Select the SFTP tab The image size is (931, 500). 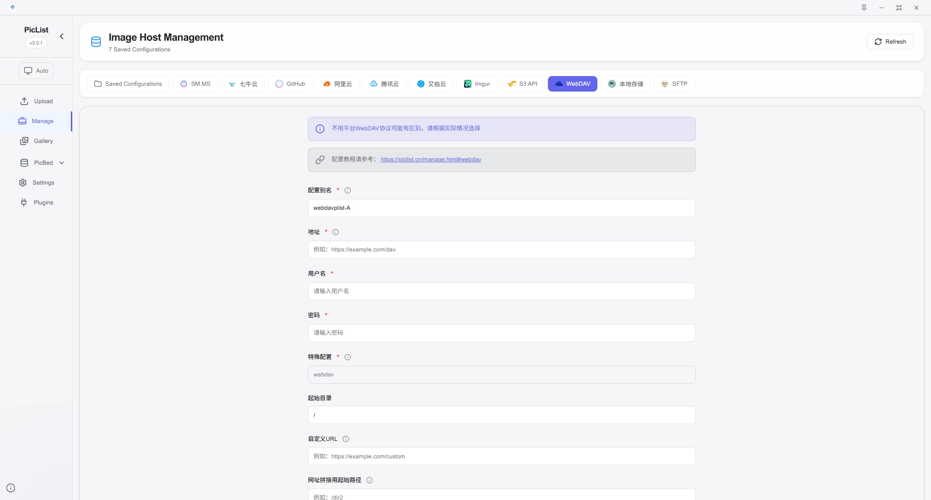coord(674,84)
